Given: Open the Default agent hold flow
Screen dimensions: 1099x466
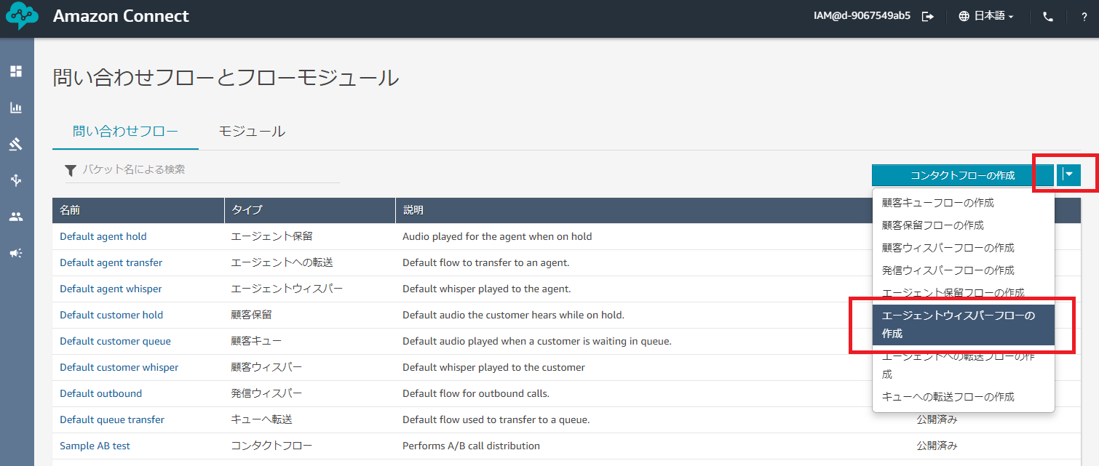Looking at the screenshot, I should click(103, 236).
